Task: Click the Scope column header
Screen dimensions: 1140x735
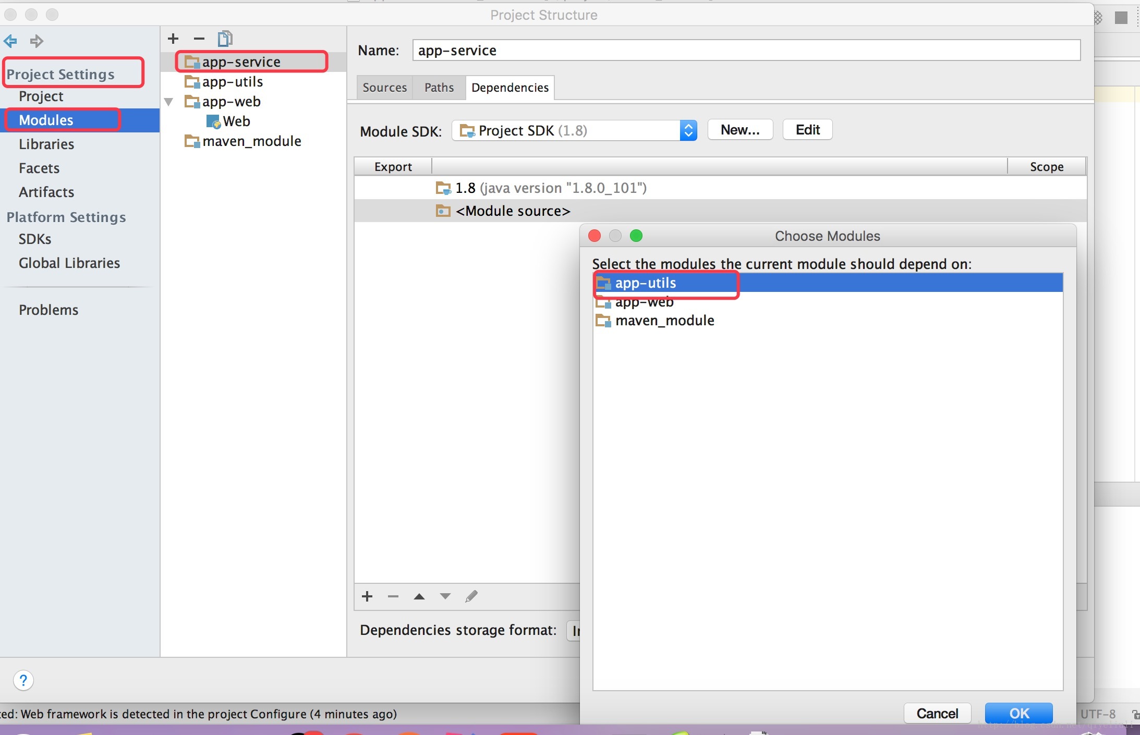Action: 1047,167
